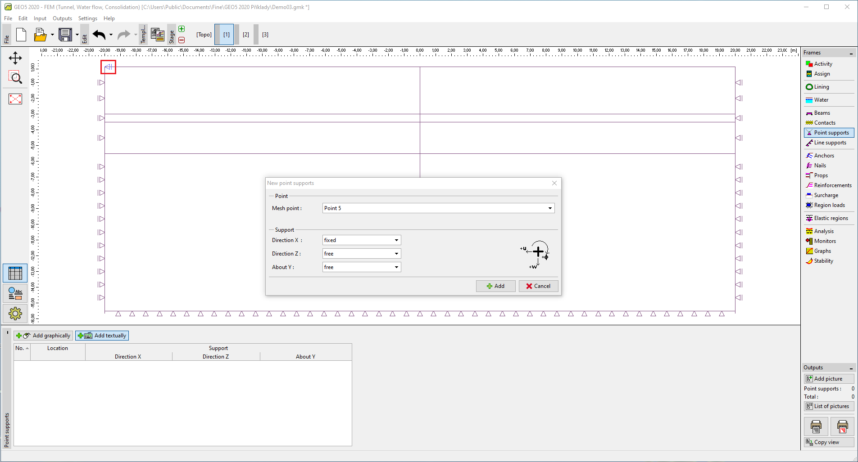Image resolution: width=858 pixels, height=462 pixels.
Task: Expand the Save dropdown arrow
Action: click(x=77, y=35)
